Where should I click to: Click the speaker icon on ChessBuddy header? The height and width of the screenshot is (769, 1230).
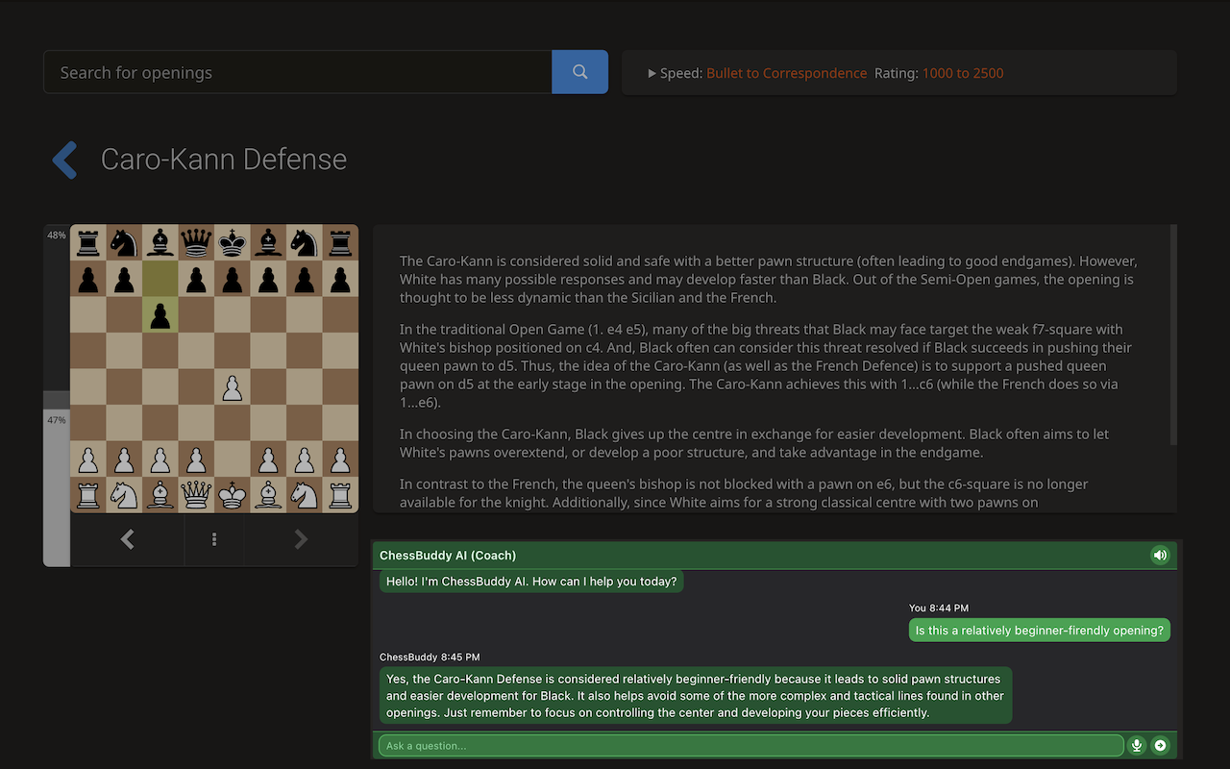coord(1160,555)
